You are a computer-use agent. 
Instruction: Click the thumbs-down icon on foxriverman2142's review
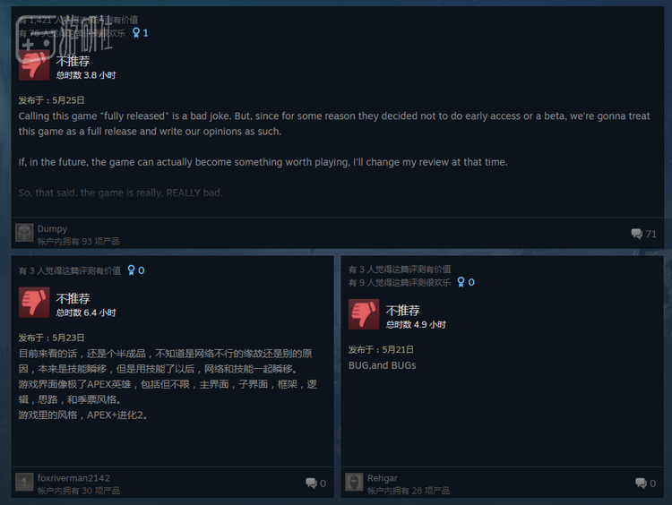pos(34,303)
